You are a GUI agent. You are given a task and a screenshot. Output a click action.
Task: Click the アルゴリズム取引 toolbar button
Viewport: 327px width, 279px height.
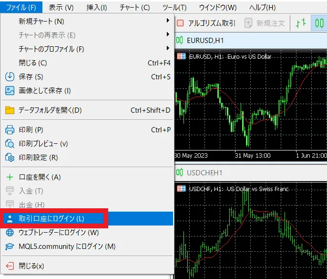[206, 23]
